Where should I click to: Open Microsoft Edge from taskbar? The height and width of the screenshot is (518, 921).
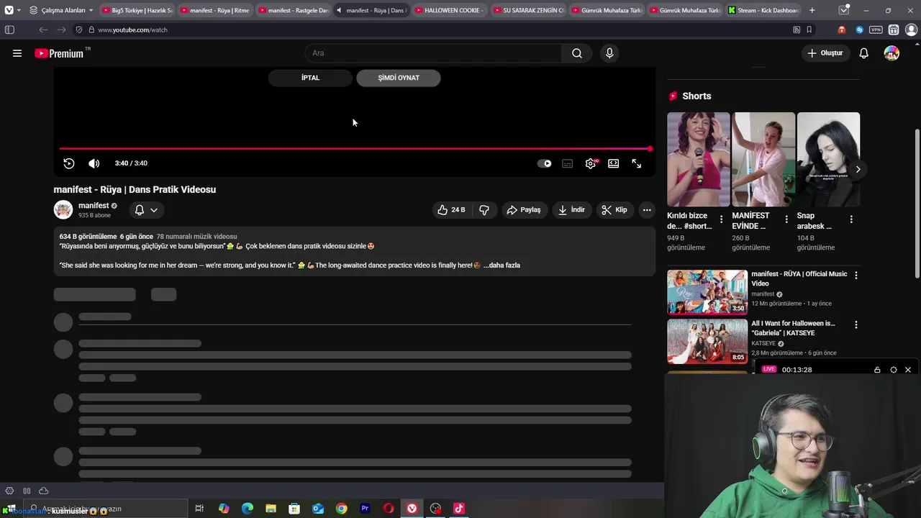click(x=248, y=509)
